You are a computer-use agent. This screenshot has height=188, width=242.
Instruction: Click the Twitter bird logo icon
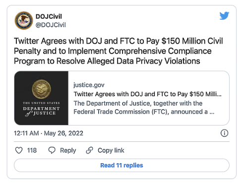click(x=224, y=16)
